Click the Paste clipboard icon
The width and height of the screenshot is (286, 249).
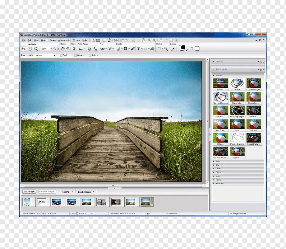(144, 40)
